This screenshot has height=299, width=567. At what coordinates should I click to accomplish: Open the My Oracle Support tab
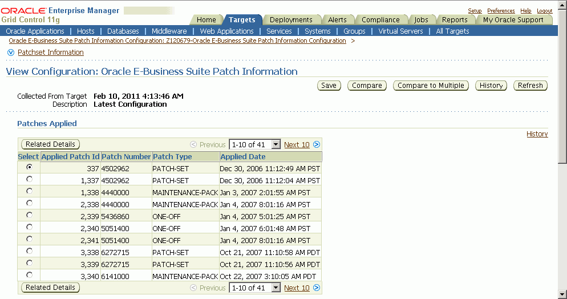(x=513, y=20)
